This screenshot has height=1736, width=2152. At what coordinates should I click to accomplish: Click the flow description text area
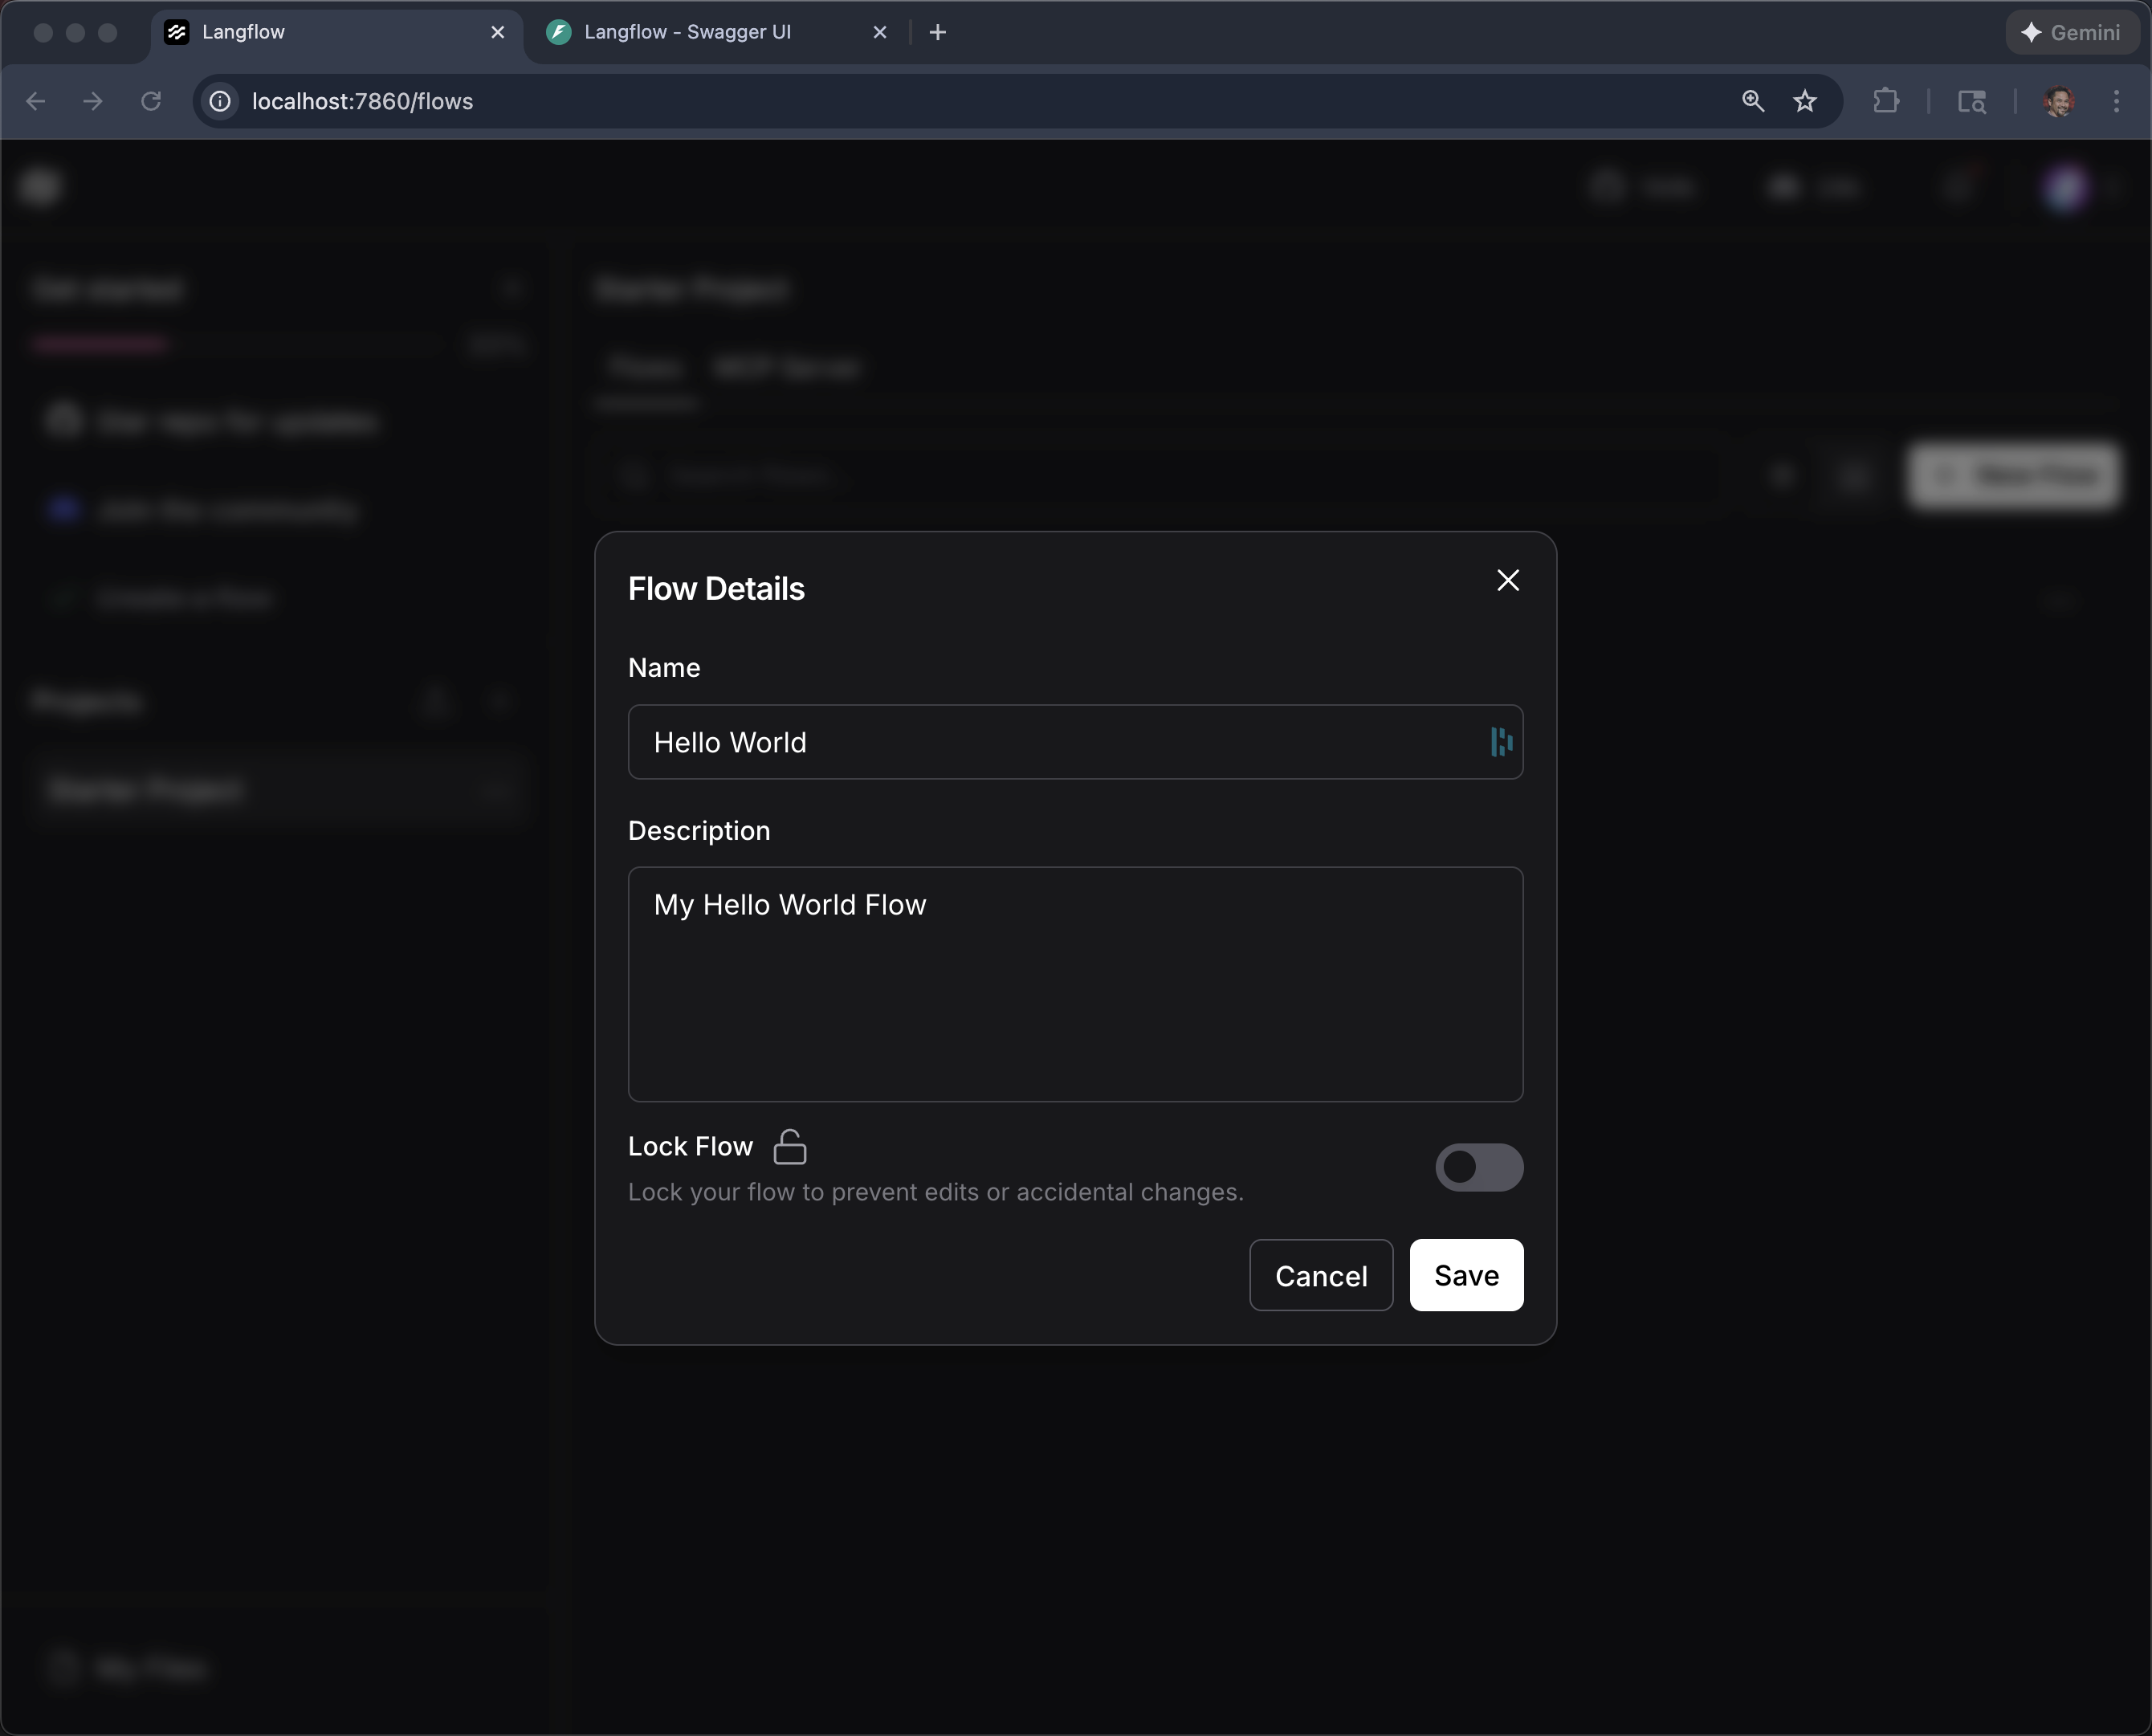(x=1075, y=984)
